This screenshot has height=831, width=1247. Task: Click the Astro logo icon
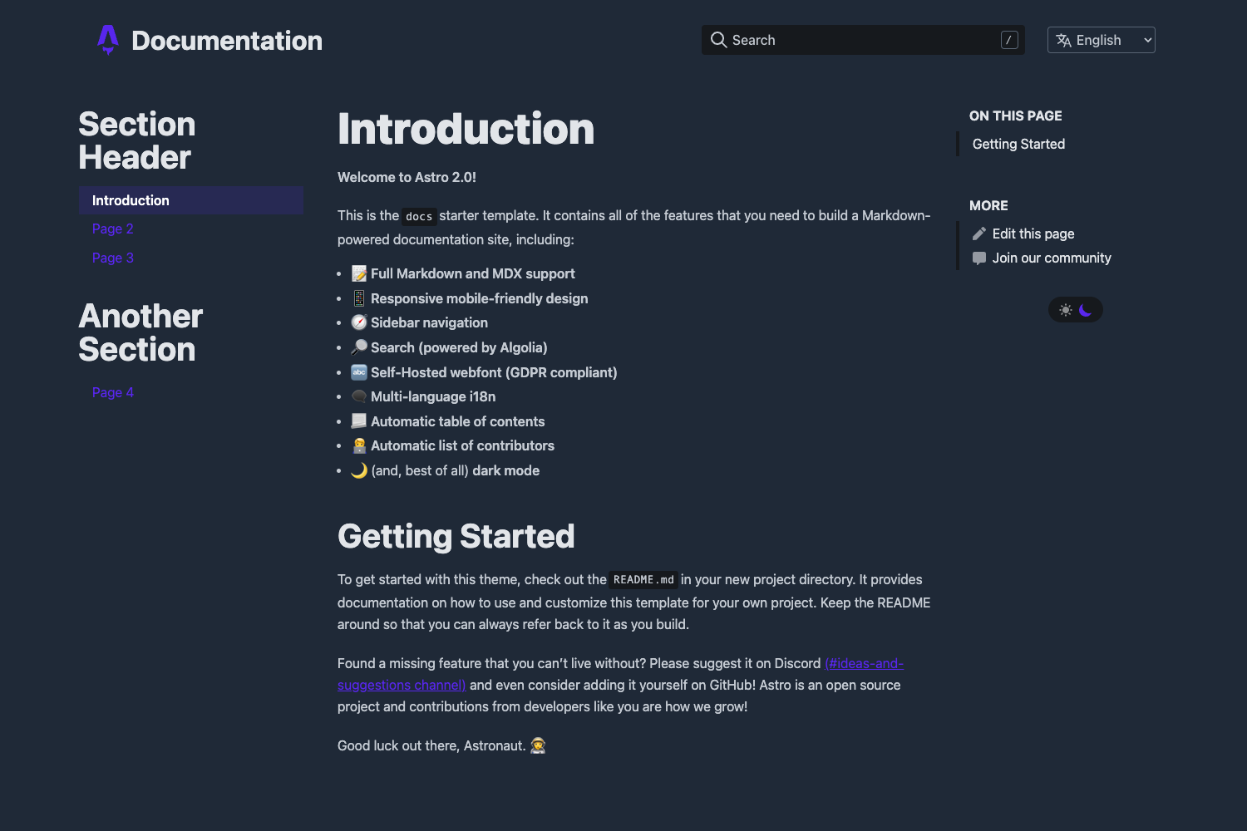click(108, 39)
